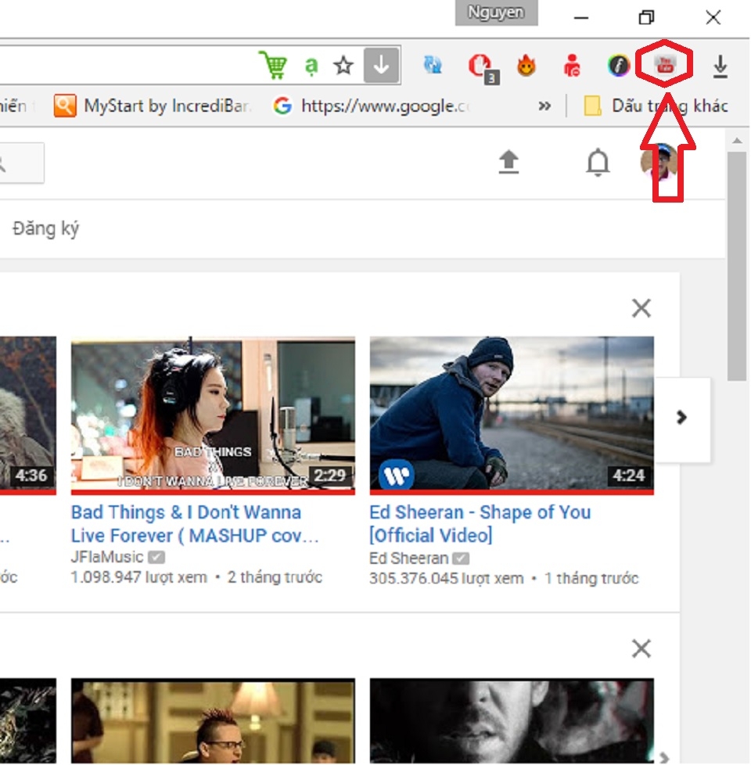
Task: Open the YouTube account avatar menu
Action: click(x=659, y=162)
